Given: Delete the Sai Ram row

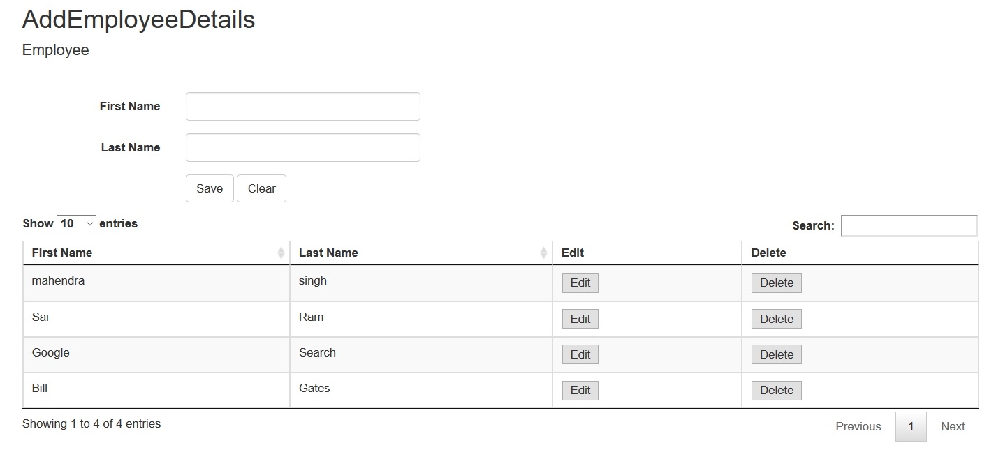Looking at the screenshot, I should (777, 319).
